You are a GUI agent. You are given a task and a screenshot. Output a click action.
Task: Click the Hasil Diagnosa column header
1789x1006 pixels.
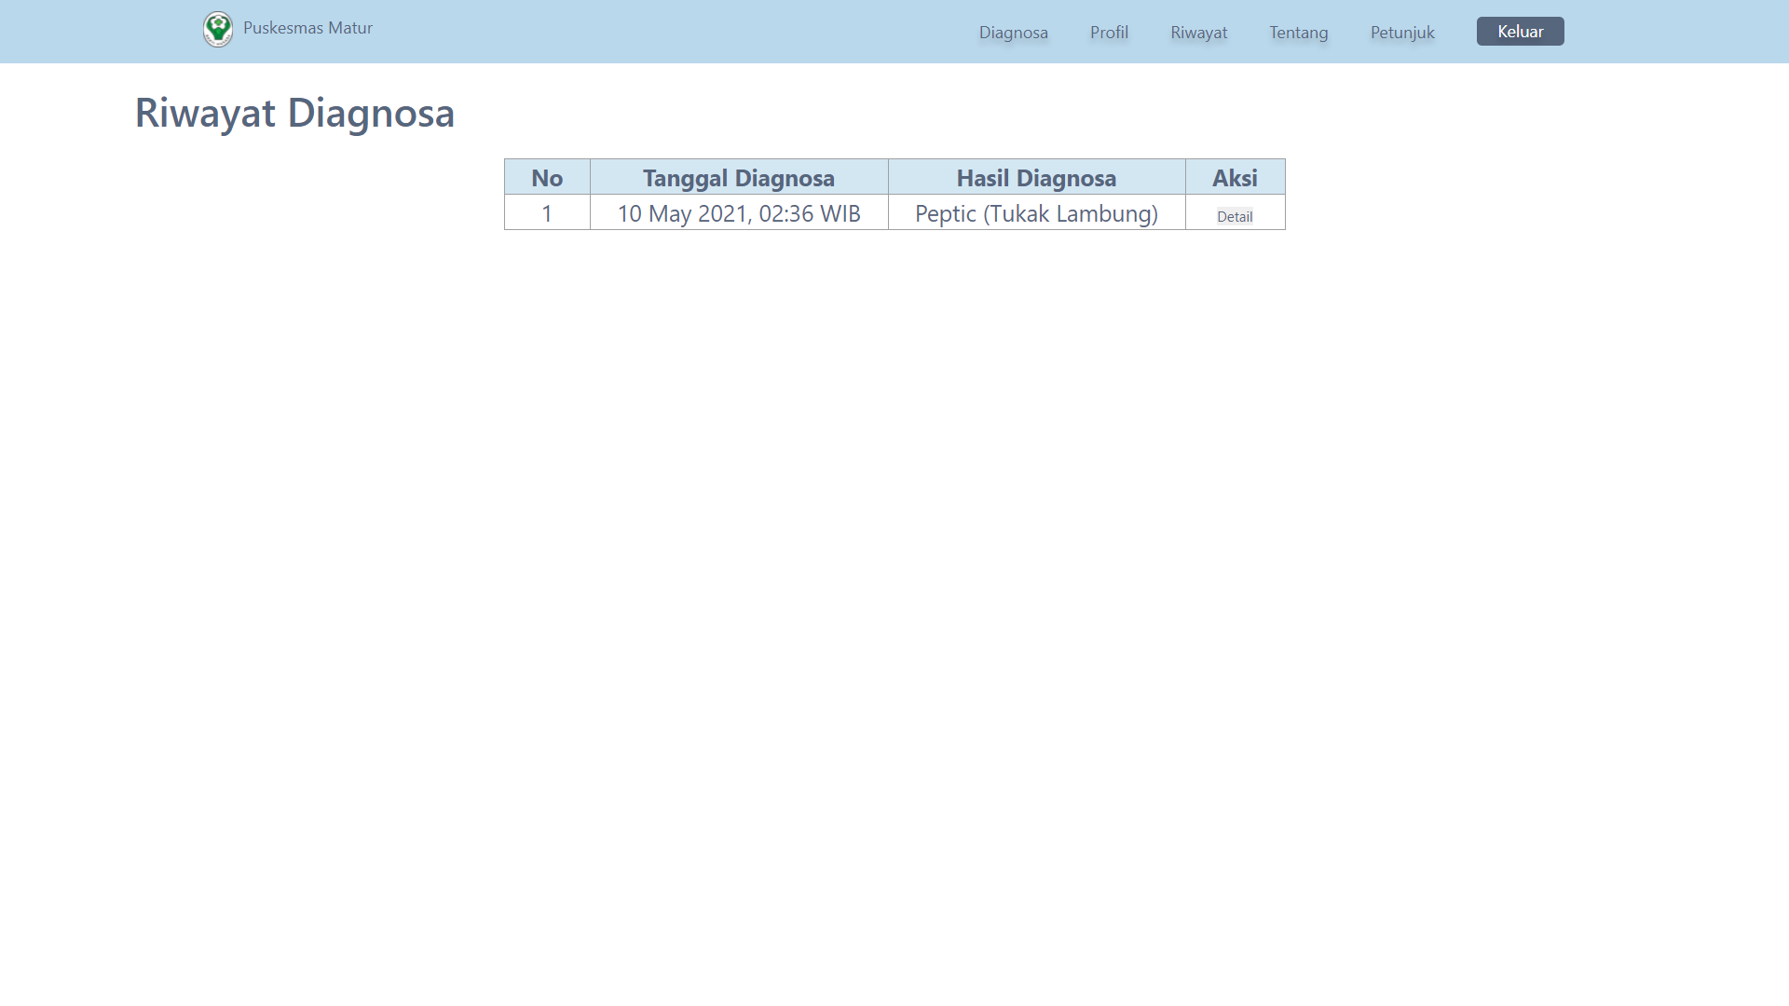point(1036,177)
